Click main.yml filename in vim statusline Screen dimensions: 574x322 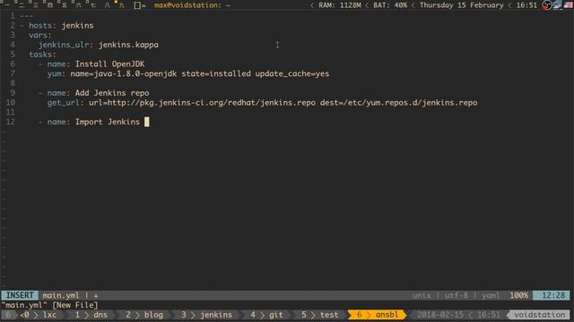(61, 295)
